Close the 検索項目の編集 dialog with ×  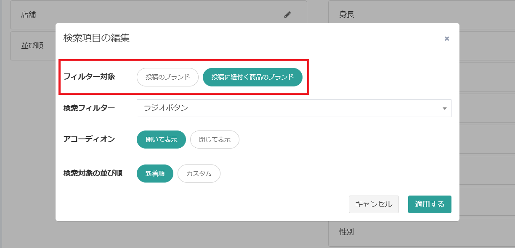coord(447,39)
